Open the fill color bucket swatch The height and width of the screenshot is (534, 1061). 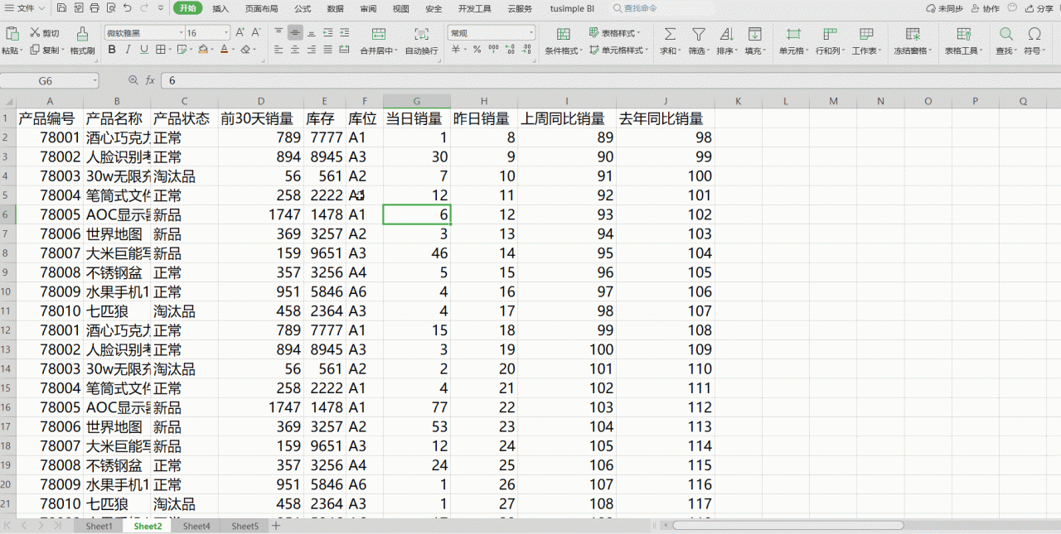(x=202, y=50)
